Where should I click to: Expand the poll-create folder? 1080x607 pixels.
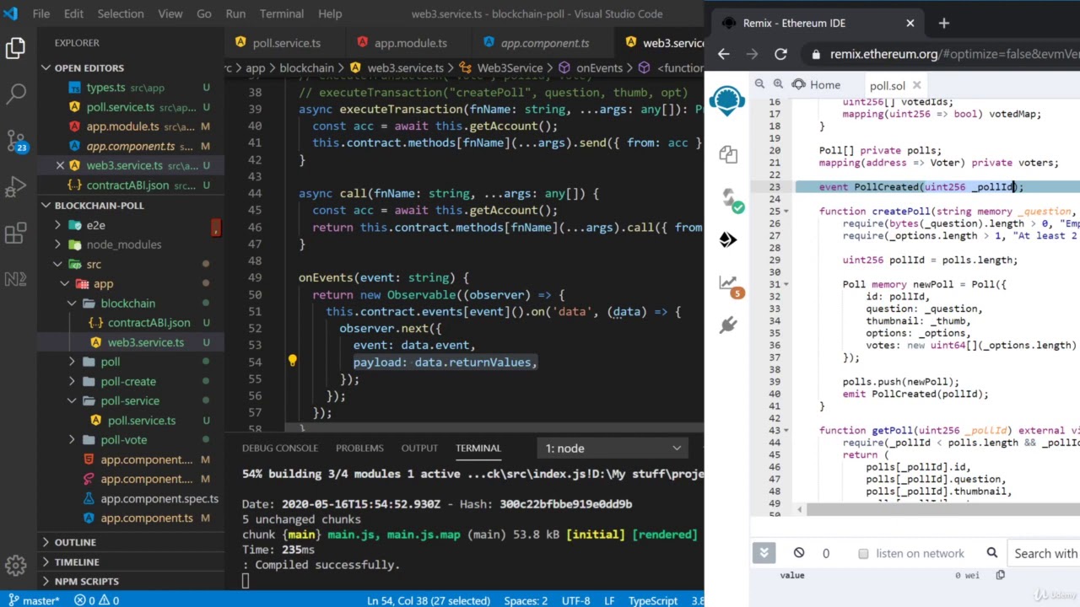click(x=128, y=381)
